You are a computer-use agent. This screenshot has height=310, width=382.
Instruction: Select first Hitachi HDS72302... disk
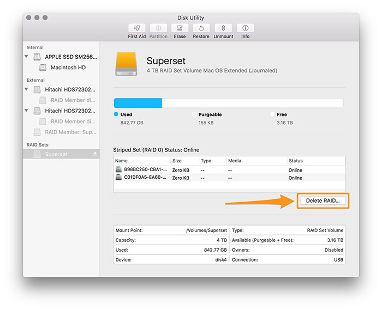pos(70,89)
